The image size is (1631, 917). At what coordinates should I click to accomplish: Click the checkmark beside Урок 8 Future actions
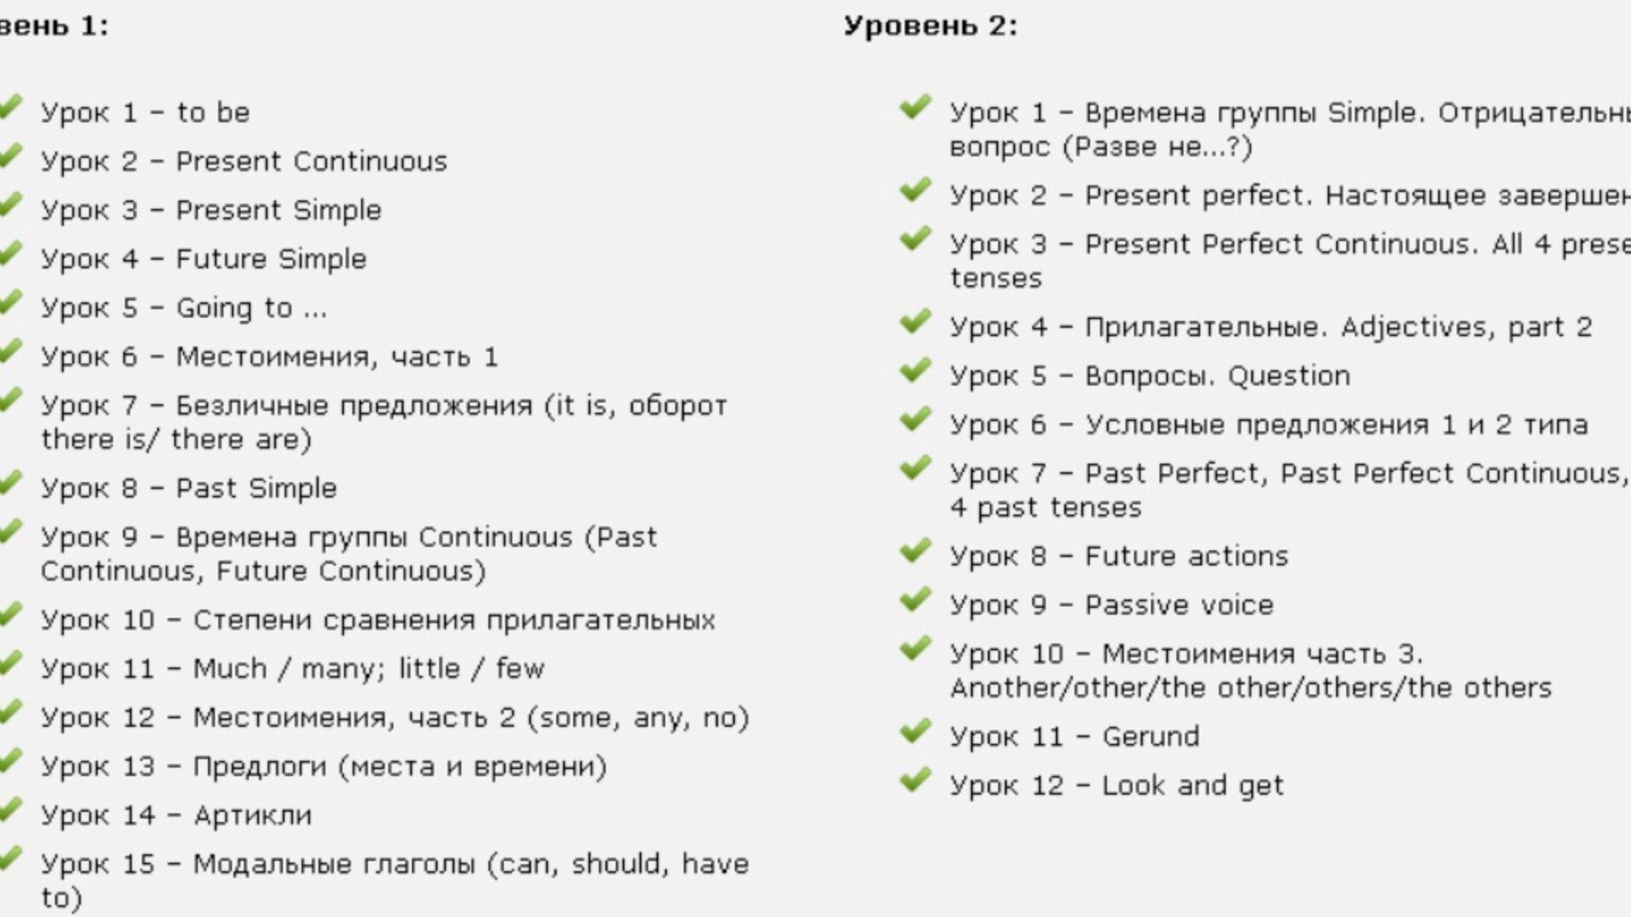pos(915,551)
